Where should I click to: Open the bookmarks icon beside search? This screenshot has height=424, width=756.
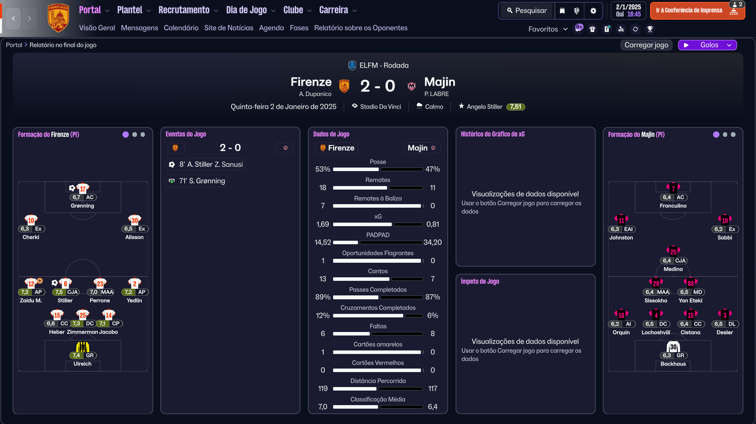[562, 11]
